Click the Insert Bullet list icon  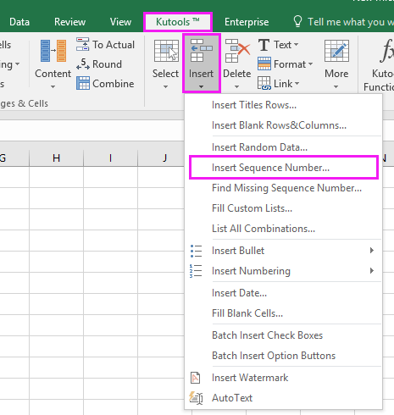pos(196,251)
